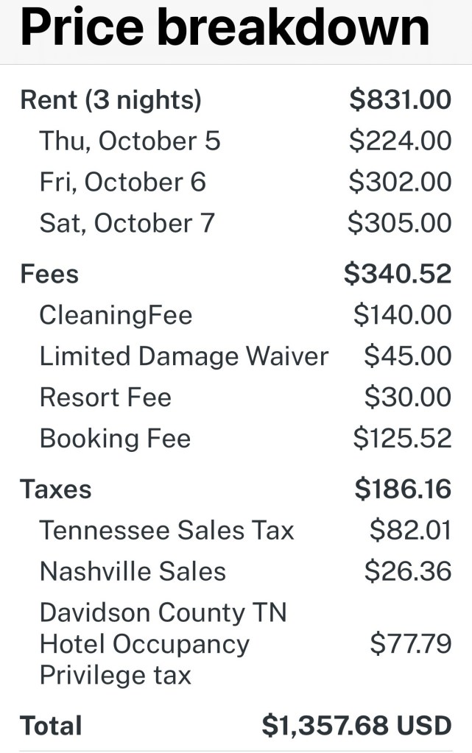Image resolution: width=472 pixels, height=753 pixels.
Task: Click the $77.79 occupancy tax amount
Action: (410, 644)
